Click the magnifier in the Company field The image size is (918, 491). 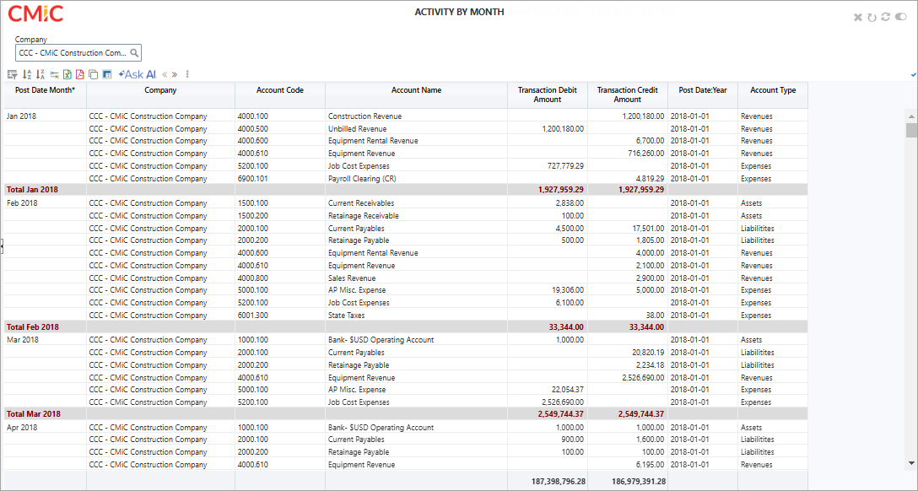pyautogui.click(x=134, y=52)
